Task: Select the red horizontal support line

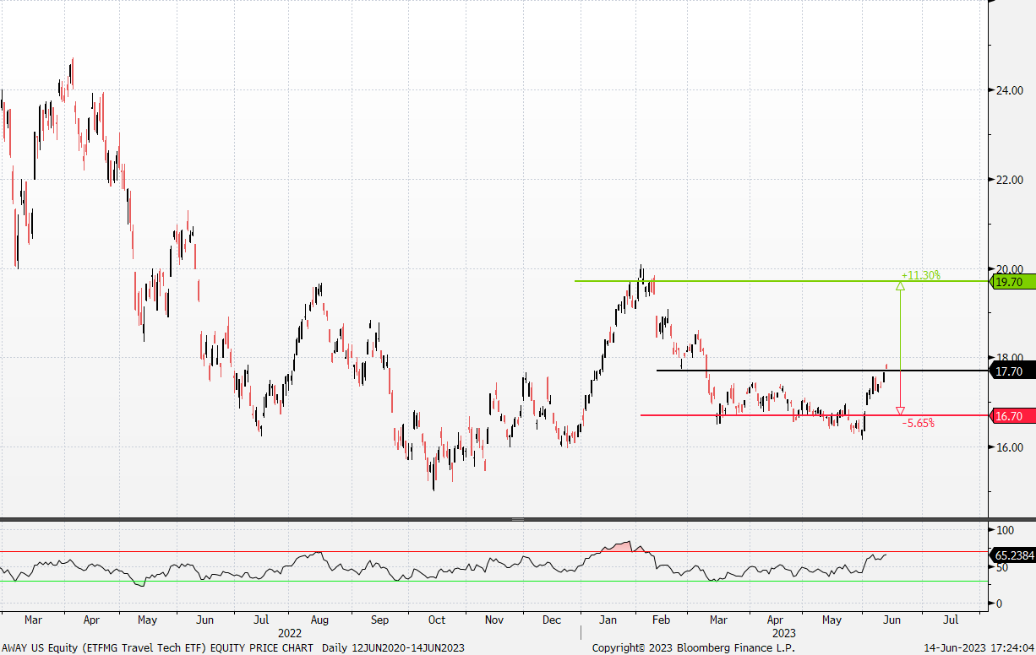Action: pos(814,415)
